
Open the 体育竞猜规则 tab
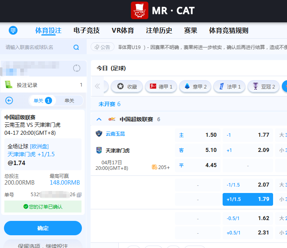(x=229, y=30)
